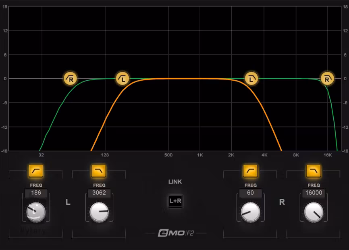Turn off the right channel low-pass filter button
349x250 pixels.
click(x=314, y=171)
